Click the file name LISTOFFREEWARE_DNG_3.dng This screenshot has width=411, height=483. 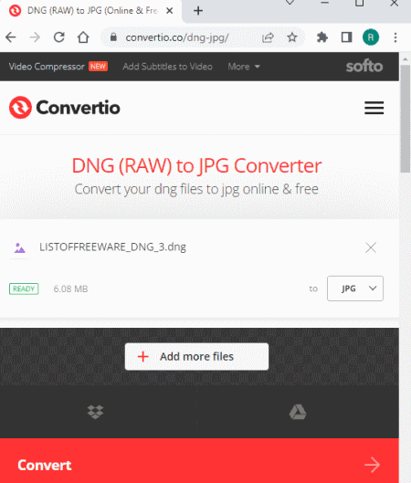112,247
